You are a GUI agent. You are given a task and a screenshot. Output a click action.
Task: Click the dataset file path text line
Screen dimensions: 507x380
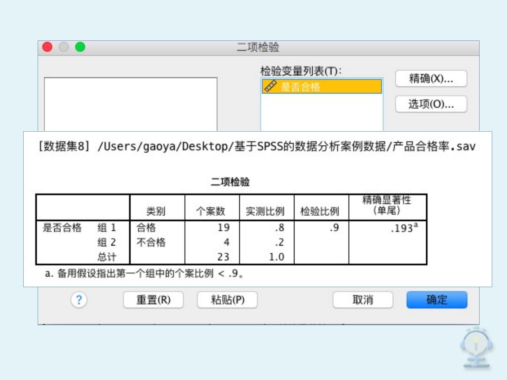(257, 146)
